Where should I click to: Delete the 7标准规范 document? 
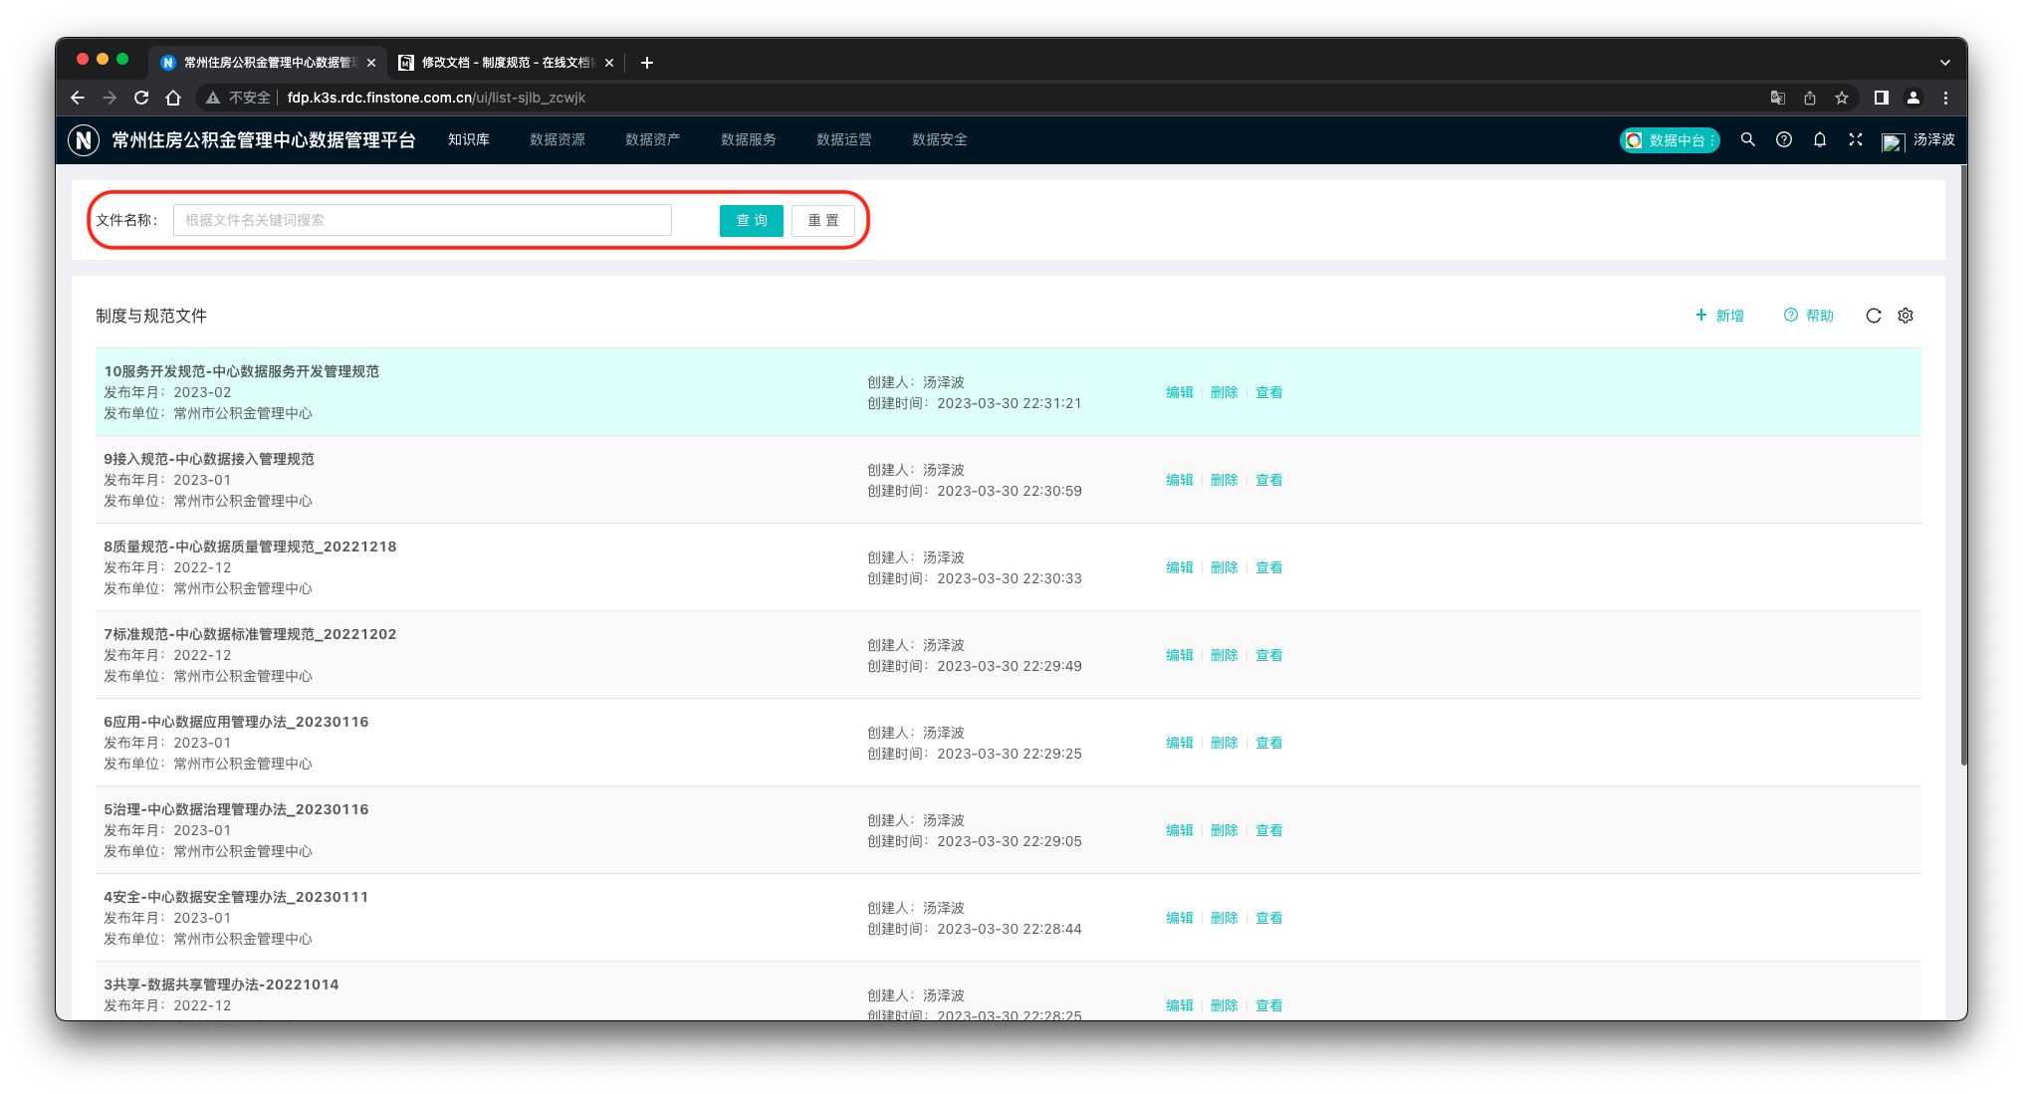1225,655
